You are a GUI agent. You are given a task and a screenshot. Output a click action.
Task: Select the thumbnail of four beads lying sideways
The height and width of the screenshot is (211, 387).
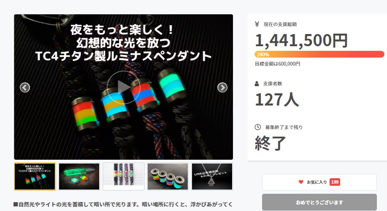tap(168, 177)
